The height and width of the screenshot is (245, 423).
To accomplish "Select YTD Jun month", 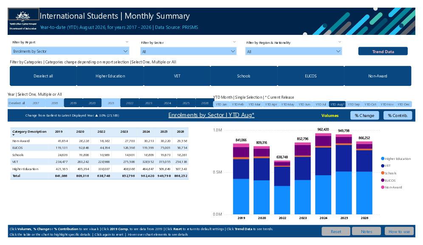I will coord(304,104).
